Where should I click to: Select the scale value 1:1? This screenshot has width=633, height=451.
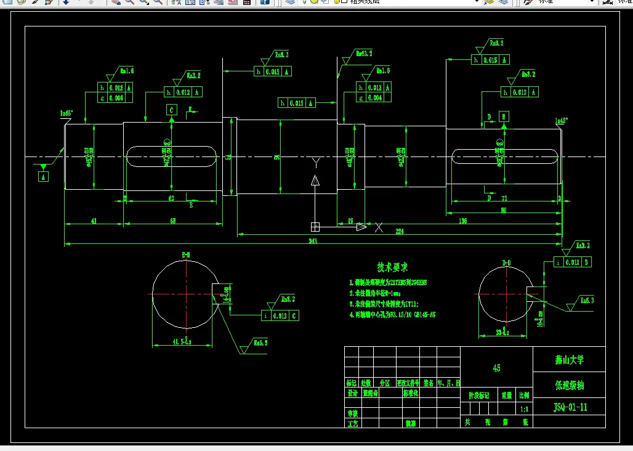coord(524,409)
